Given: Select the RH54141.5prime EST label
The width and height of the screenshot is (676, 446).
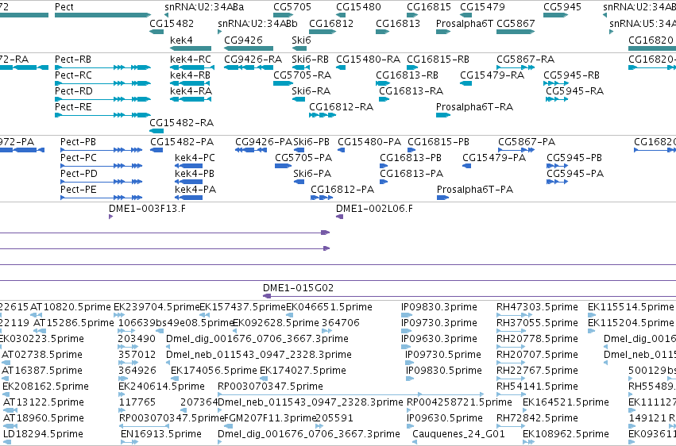Looking at the screenshot, I should (537, 386).
